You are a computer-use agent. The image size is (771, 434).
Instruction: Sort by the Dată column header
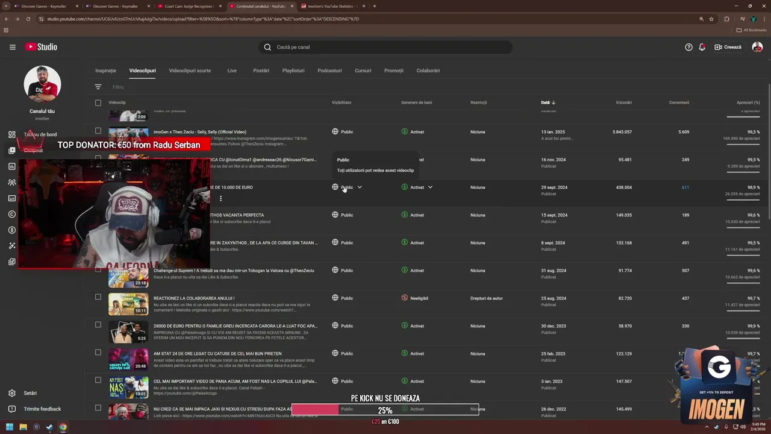[548, 102]
